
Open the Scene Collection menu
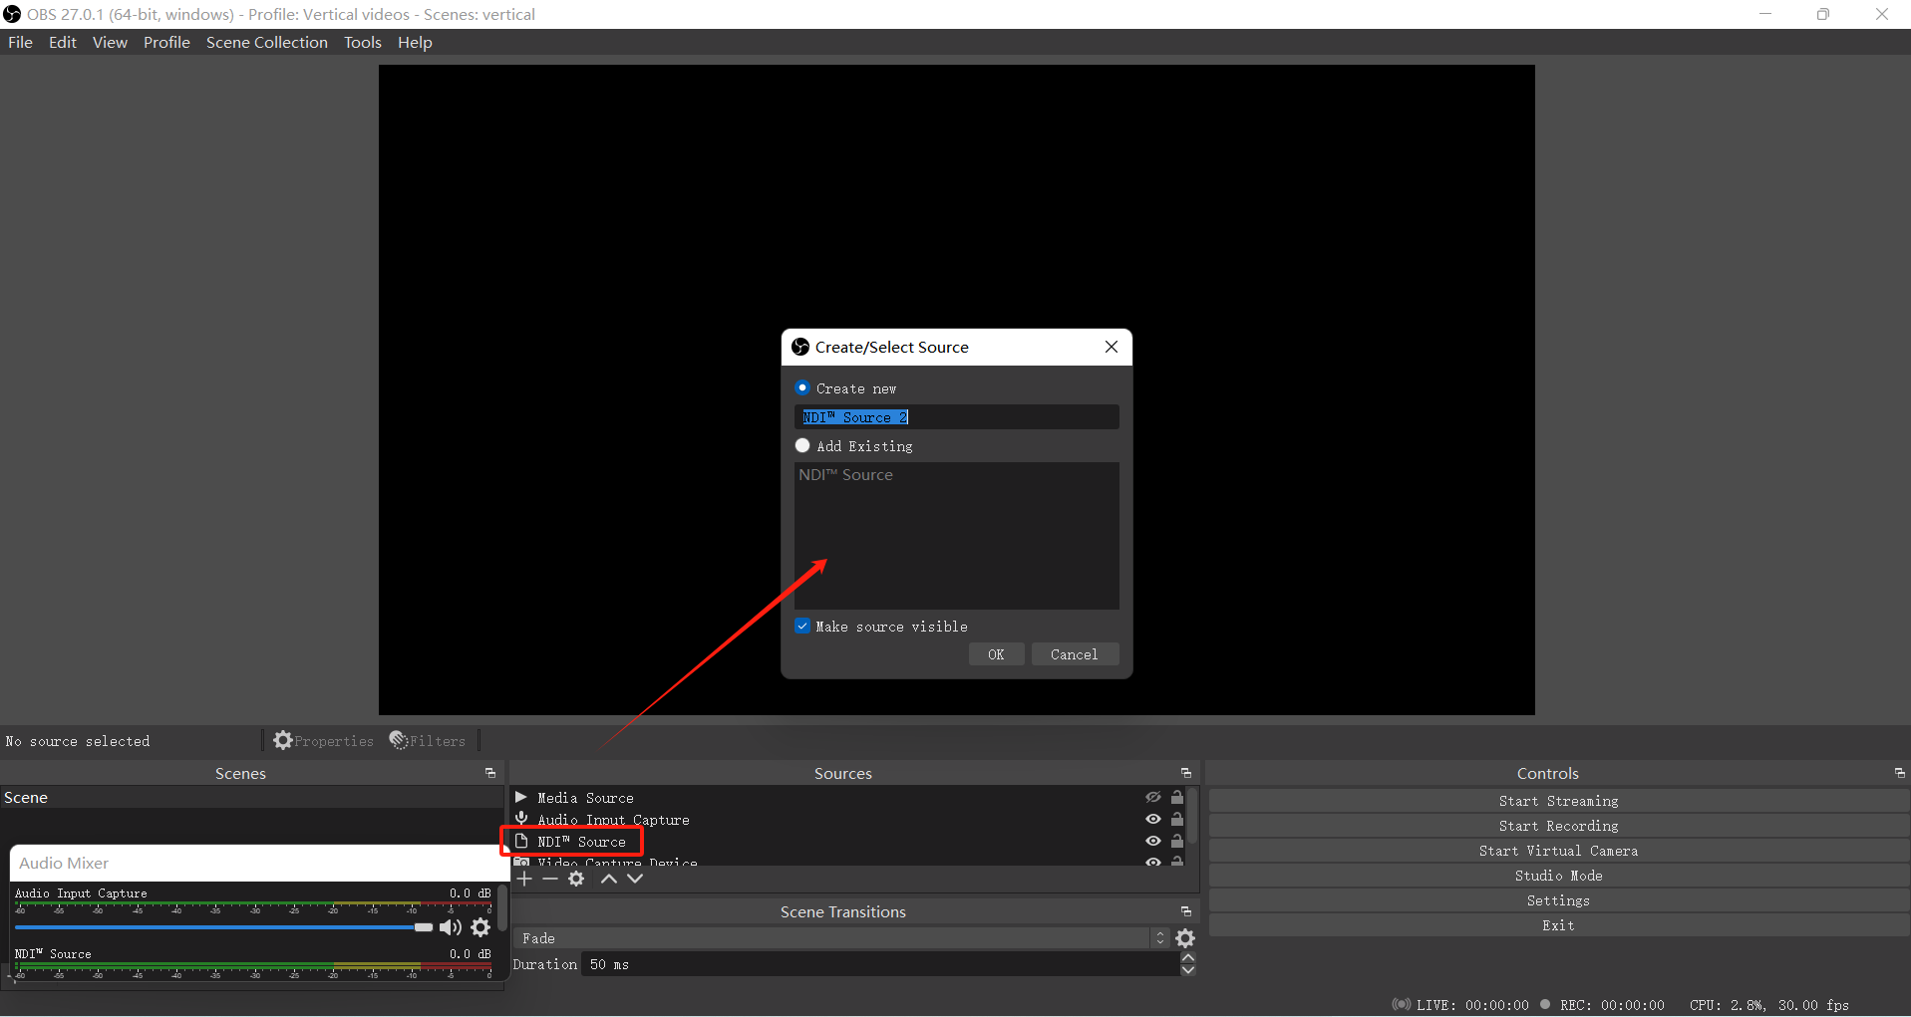tap(266, 42)
